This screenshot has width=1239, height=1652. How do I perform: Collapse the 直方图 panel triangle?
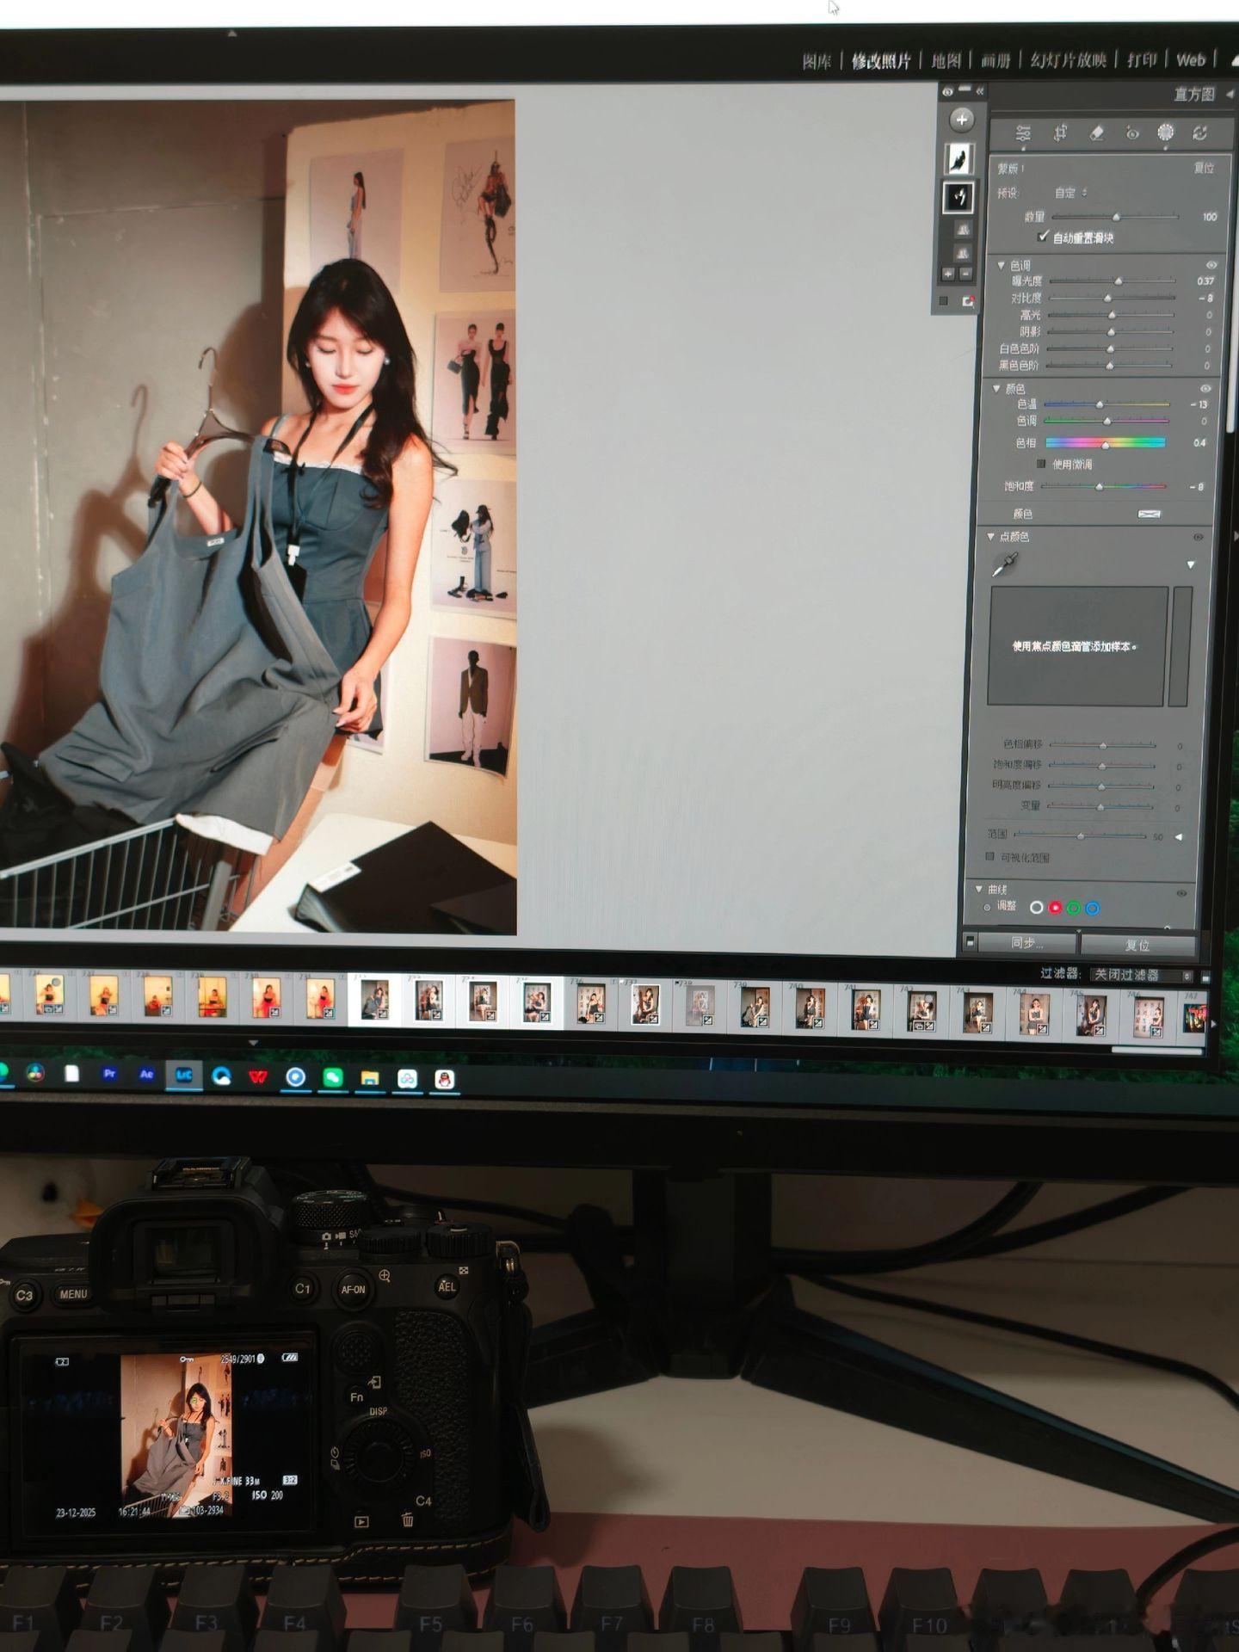pos(1229,95)
